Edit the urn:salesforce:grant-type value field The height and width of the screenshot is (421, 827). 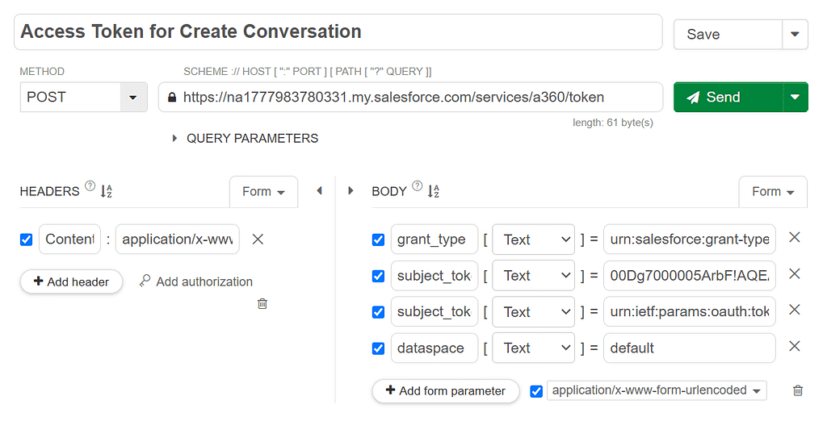(x=690, y=240)
